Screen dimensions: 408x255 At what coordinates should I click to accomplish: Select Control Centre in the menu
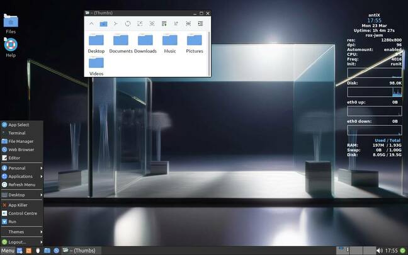click(22, 213)
